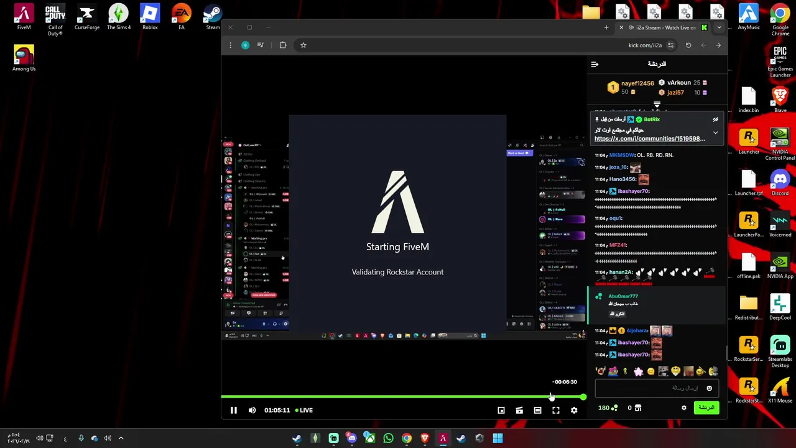Screen dimensions: 796x448
Task: Click the video seek bar handle
Action: pyautogui.click(x=583, y=396)
